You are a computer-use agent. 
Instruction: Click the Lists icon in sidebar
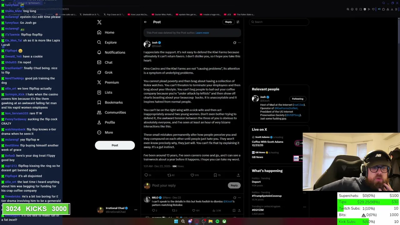(99, 92)
